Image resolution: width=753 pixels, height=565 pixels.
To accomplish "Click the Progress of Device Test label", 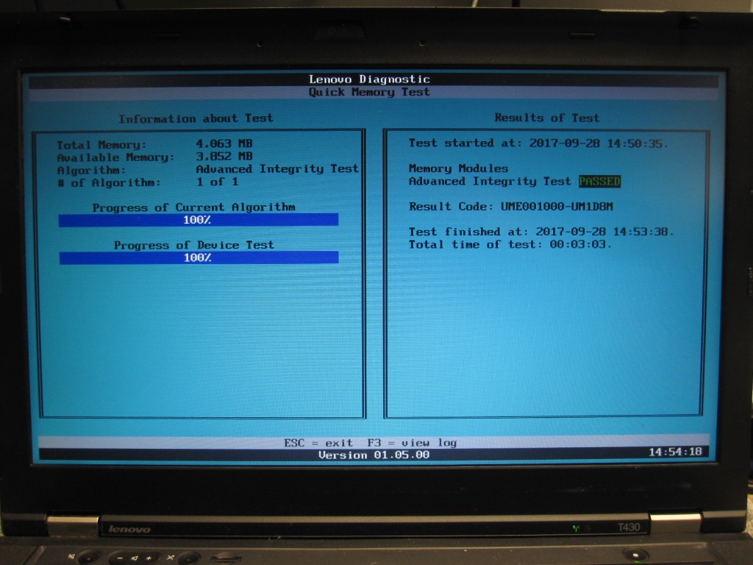I will pyautogui.click(x=194, y=245).
